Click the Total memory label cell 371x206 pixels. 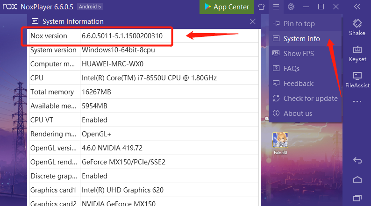click(x=54, y=92)
